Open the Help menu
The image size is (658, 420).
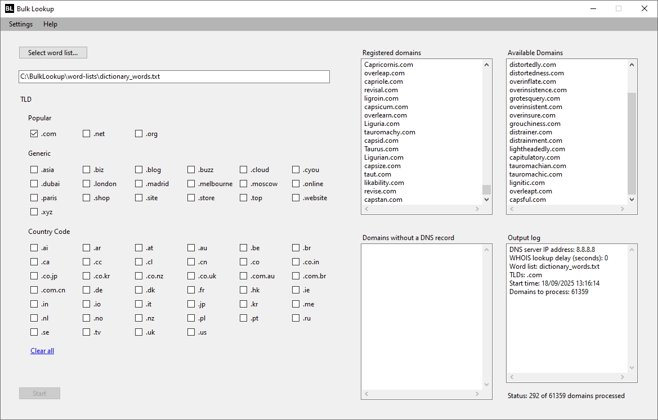tap(50, 24)
